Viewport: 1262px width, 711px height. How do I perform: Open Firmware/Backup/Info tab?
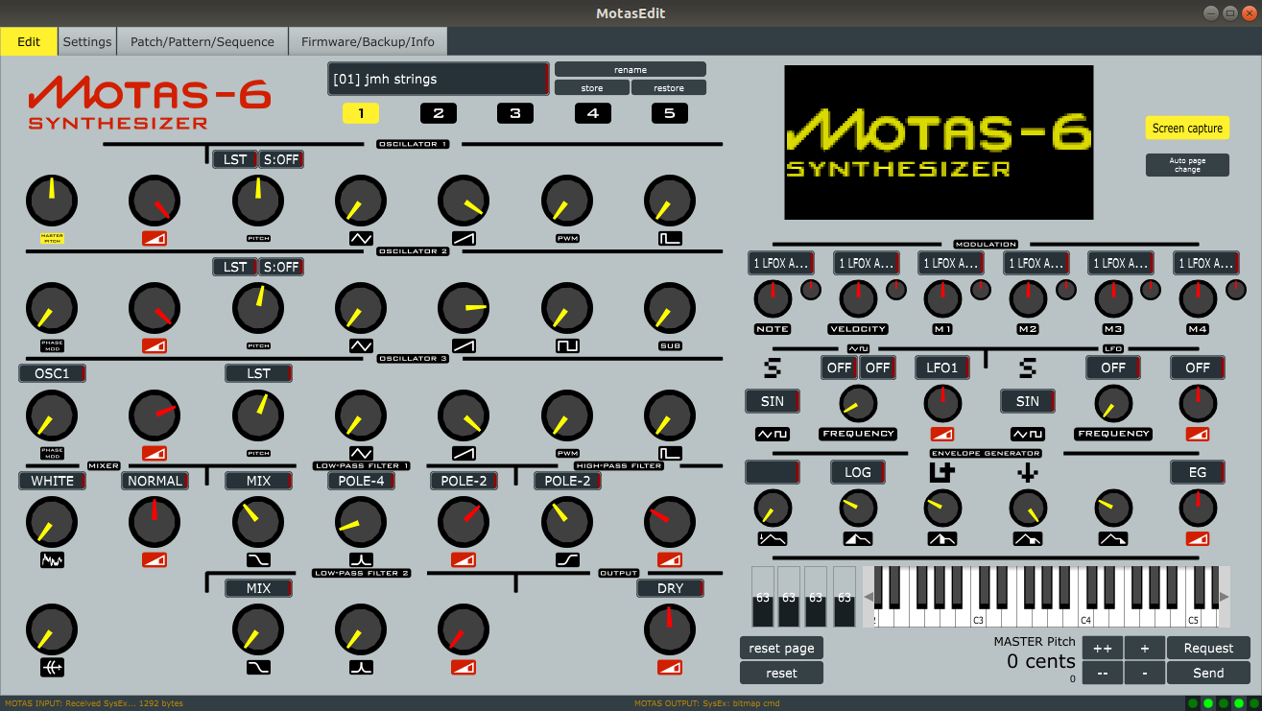click(368, 41)
